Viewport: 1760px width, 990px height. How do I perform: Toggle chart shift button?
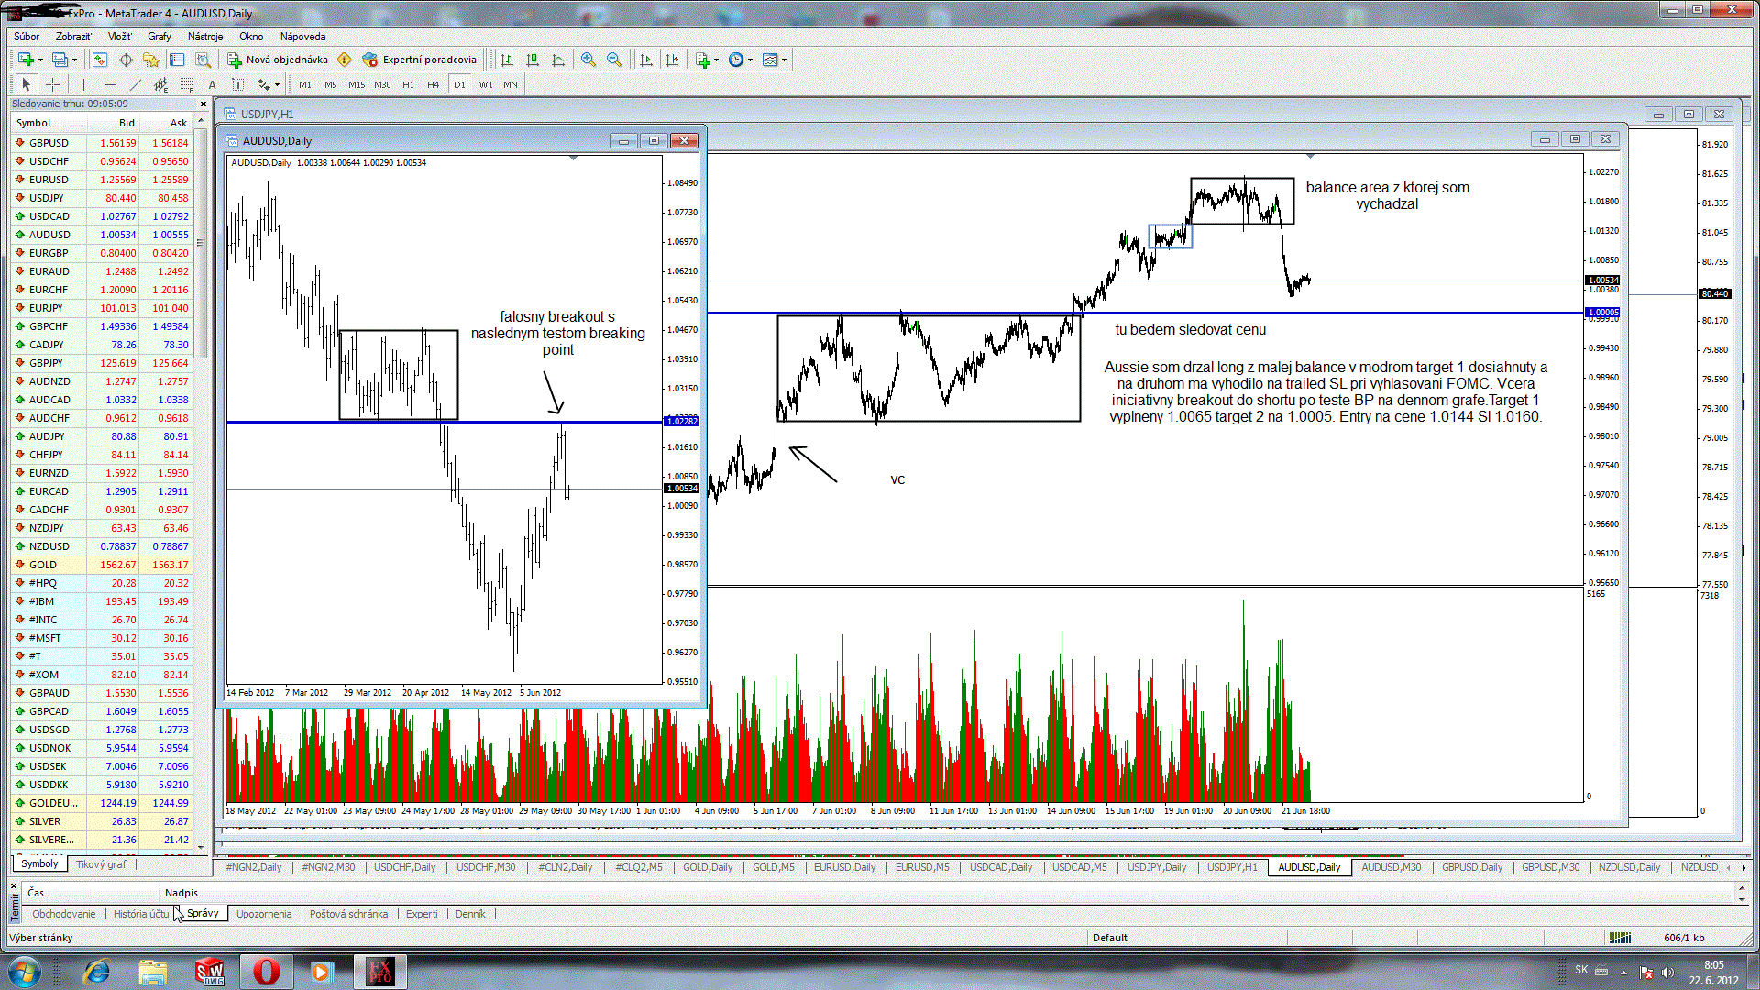[672, 60]
